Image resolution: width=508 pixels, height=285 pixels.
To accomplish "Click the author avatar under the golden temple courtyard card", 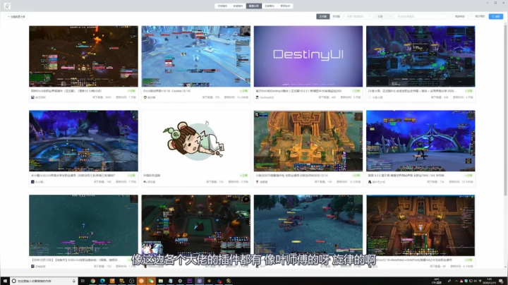I will pyautogui.click(x=258, y=182).
